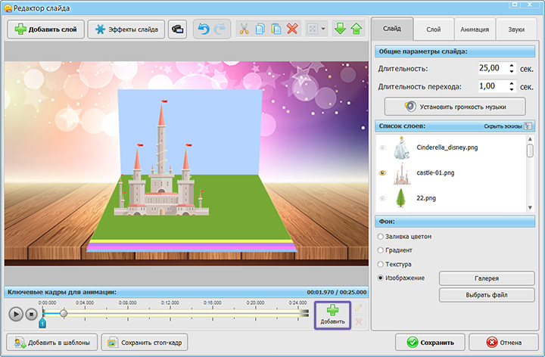This screenshot has width=545, height=357.
Task: Click the delete keyframe X icon
Action: point(359,321)
